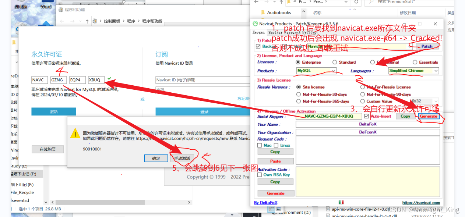Image resolution: width=465 pixels, height=217 pixels.
Task: Select the Essentials license radio button
Action: click(x=415, y=62)
